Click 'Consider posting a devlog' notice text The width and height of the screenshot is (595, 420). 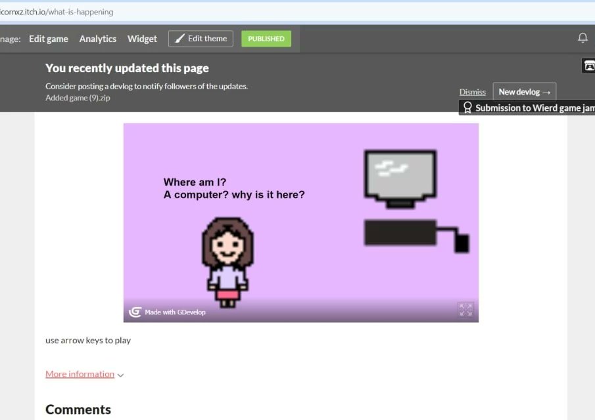tap(147, 87)
